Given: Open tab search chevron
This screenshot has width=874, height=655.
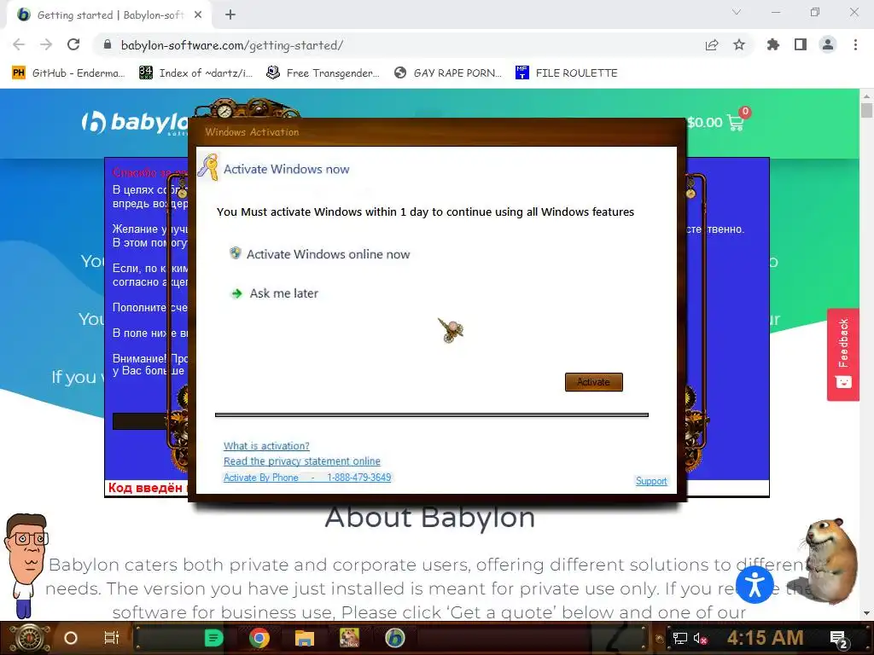Looking at the screenshot, I should point(737,12).
